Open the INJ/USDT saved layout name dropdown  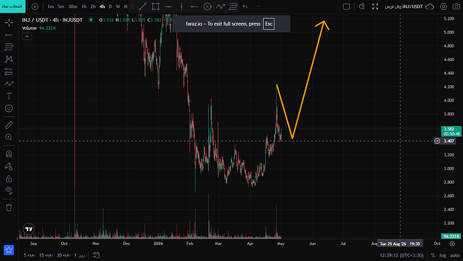(x=404, y=7)
